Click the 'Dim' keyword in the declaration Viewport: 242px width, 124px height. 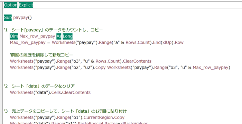point(14,36)
